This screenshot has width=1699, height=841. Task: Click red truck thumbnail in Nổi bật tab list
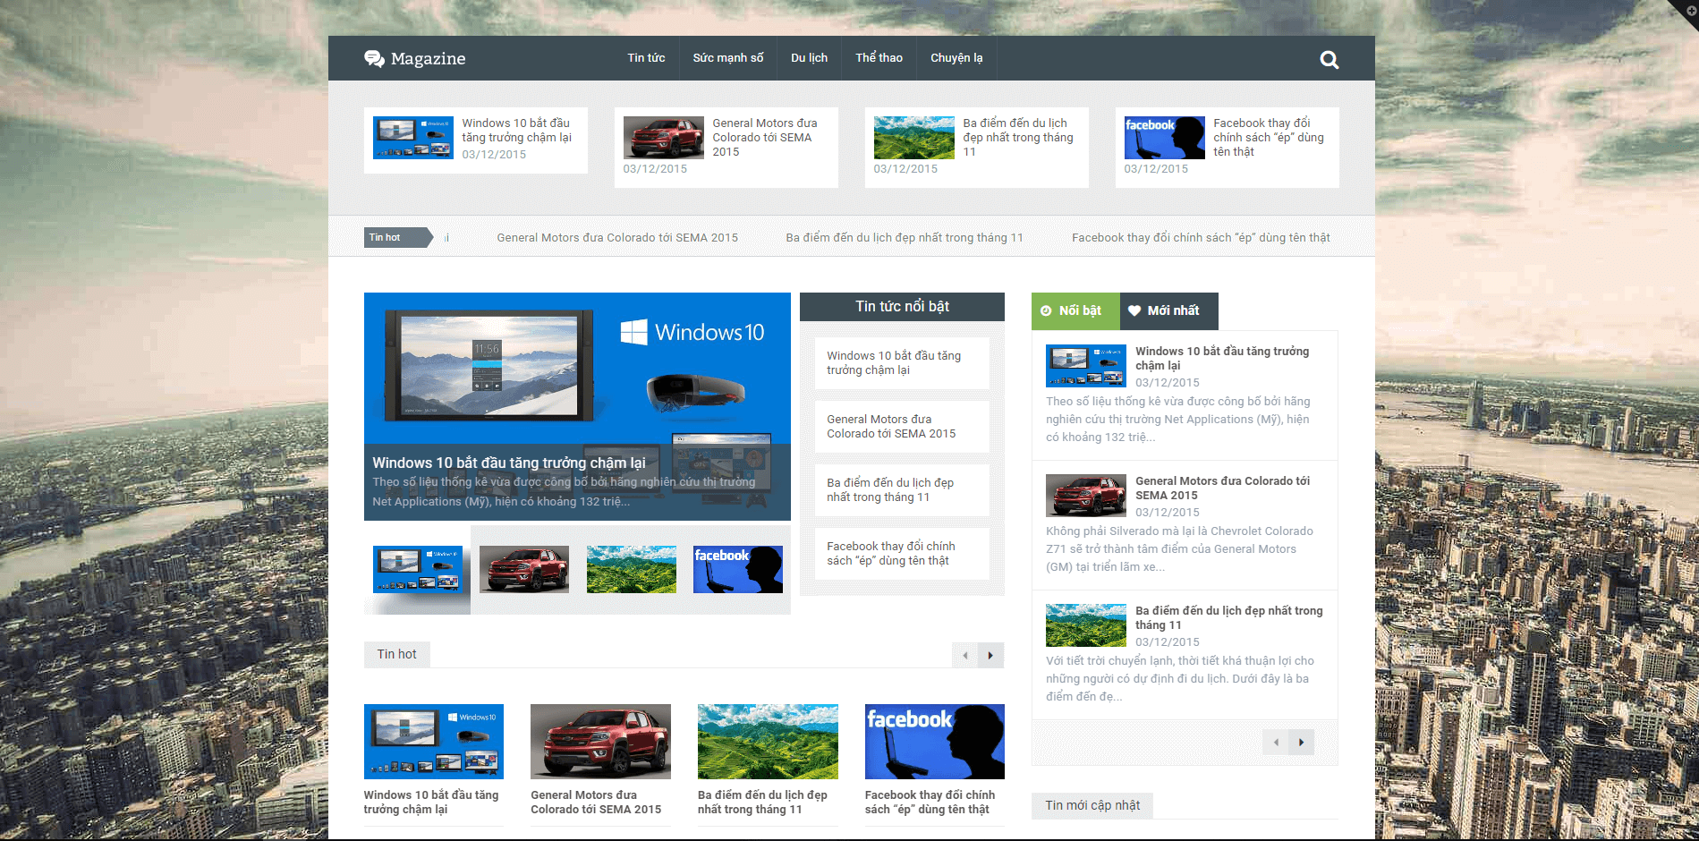tap(1086, 496)
